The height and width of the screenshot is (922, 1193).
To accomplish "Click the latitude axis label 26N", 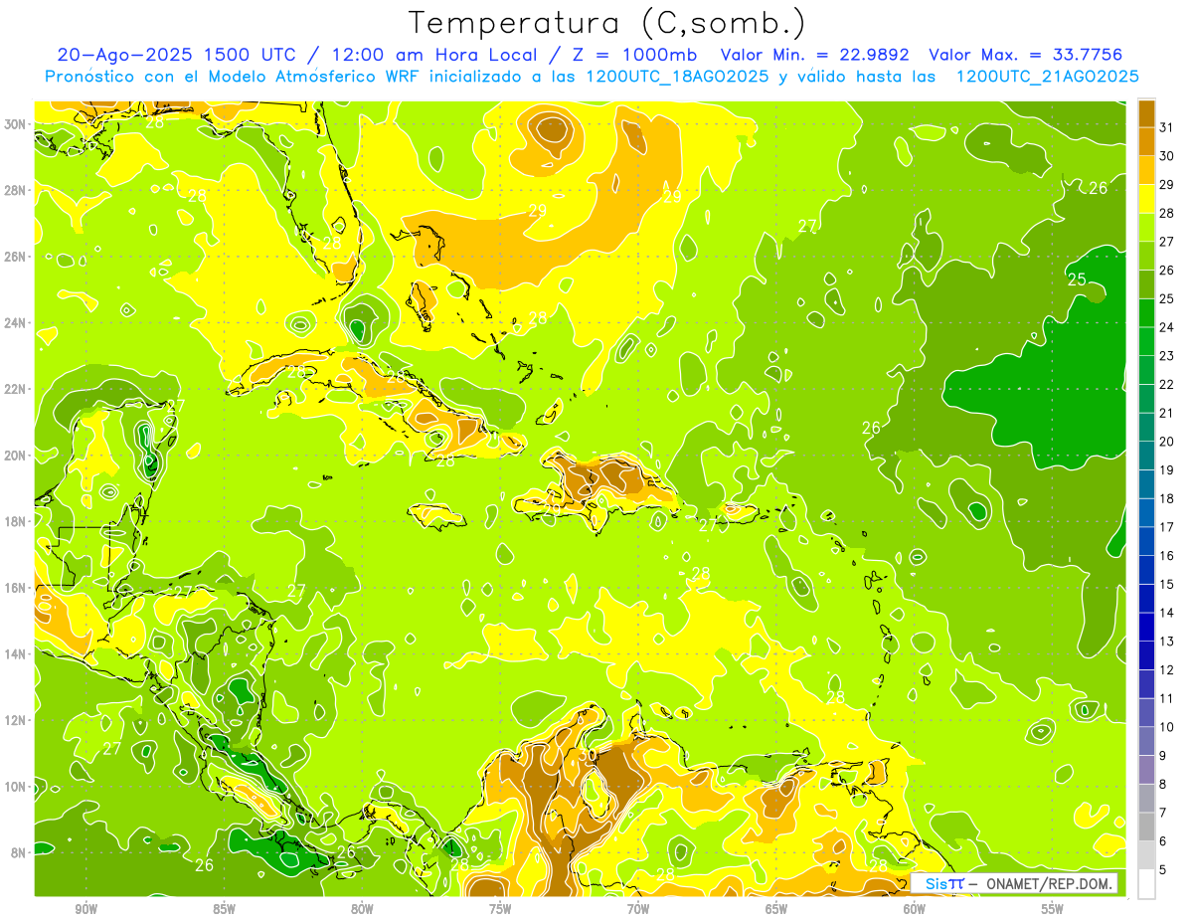I will point(15,257).
